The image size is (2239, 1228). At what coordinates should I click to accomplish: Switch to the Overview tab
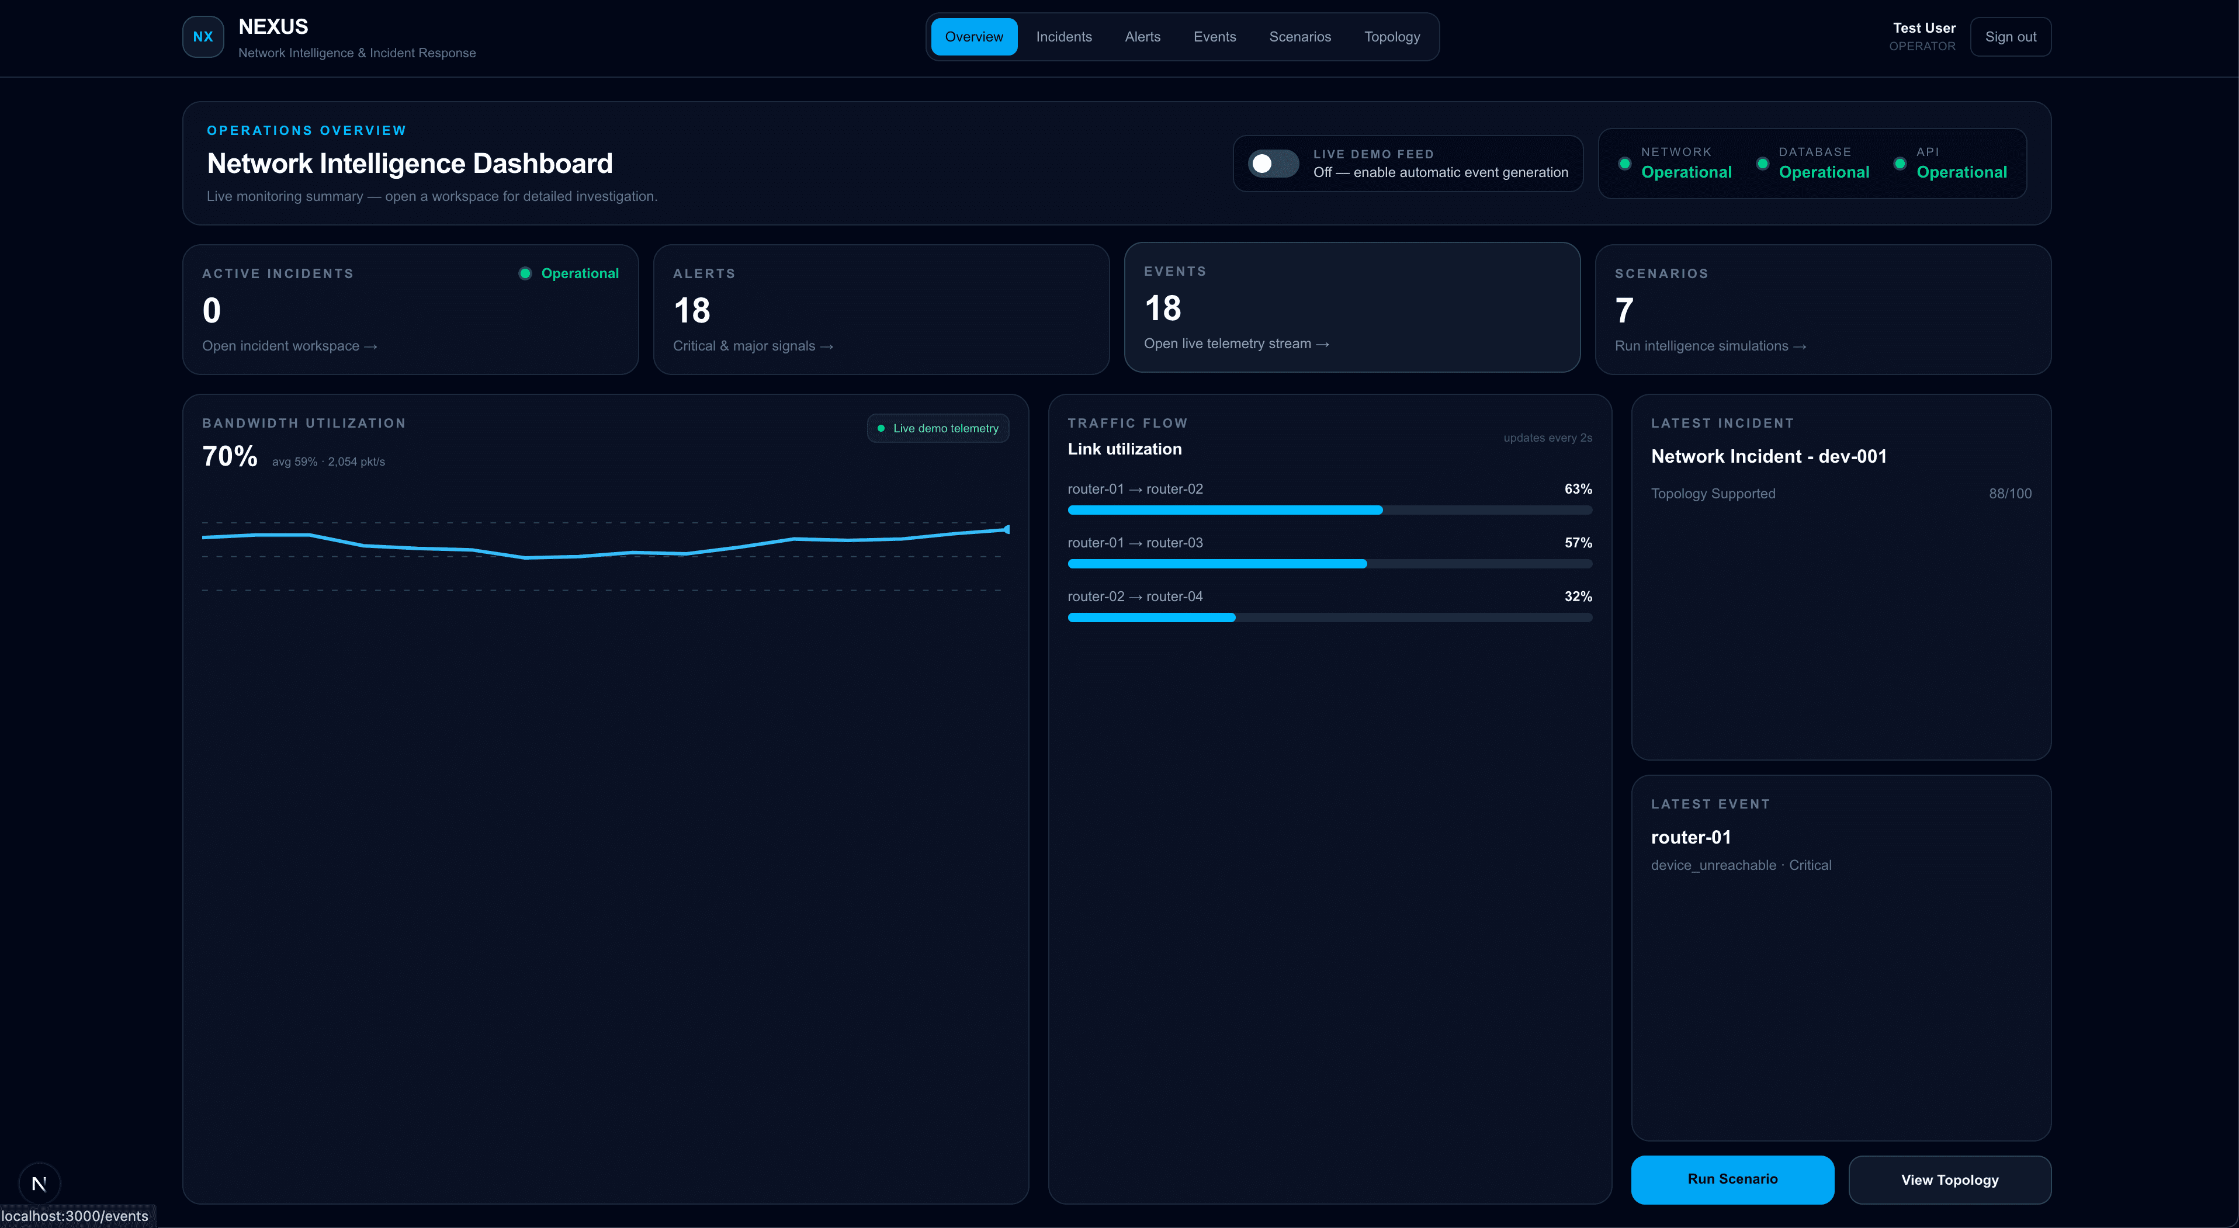tap(973, 36)
